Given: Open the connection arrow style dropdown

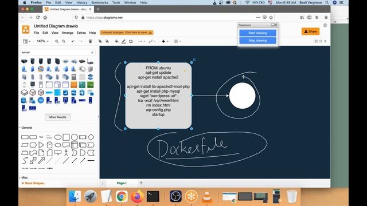Looking at the screenshot, I should (142, 41).
